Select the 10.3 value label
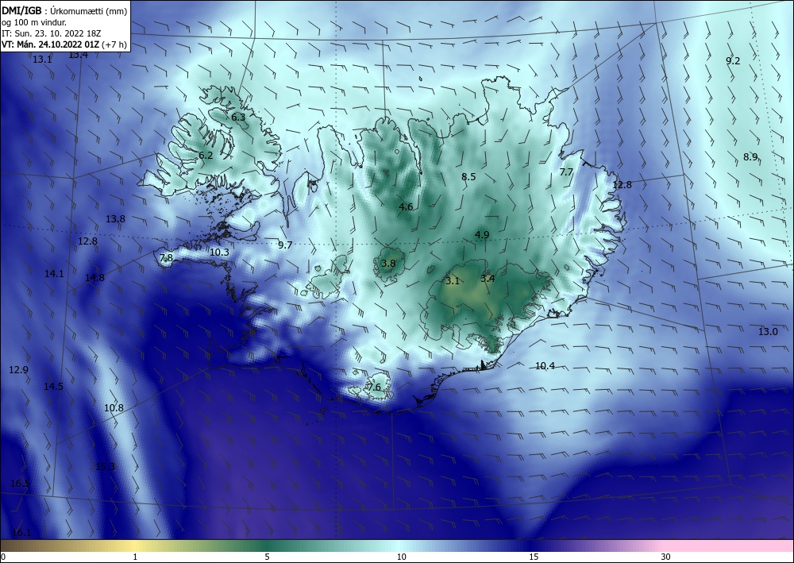This screenshot has height=563, width=794. pos(219,253)
